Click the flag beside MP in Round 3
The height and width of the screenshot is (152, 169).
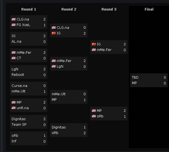coord(94,111)
